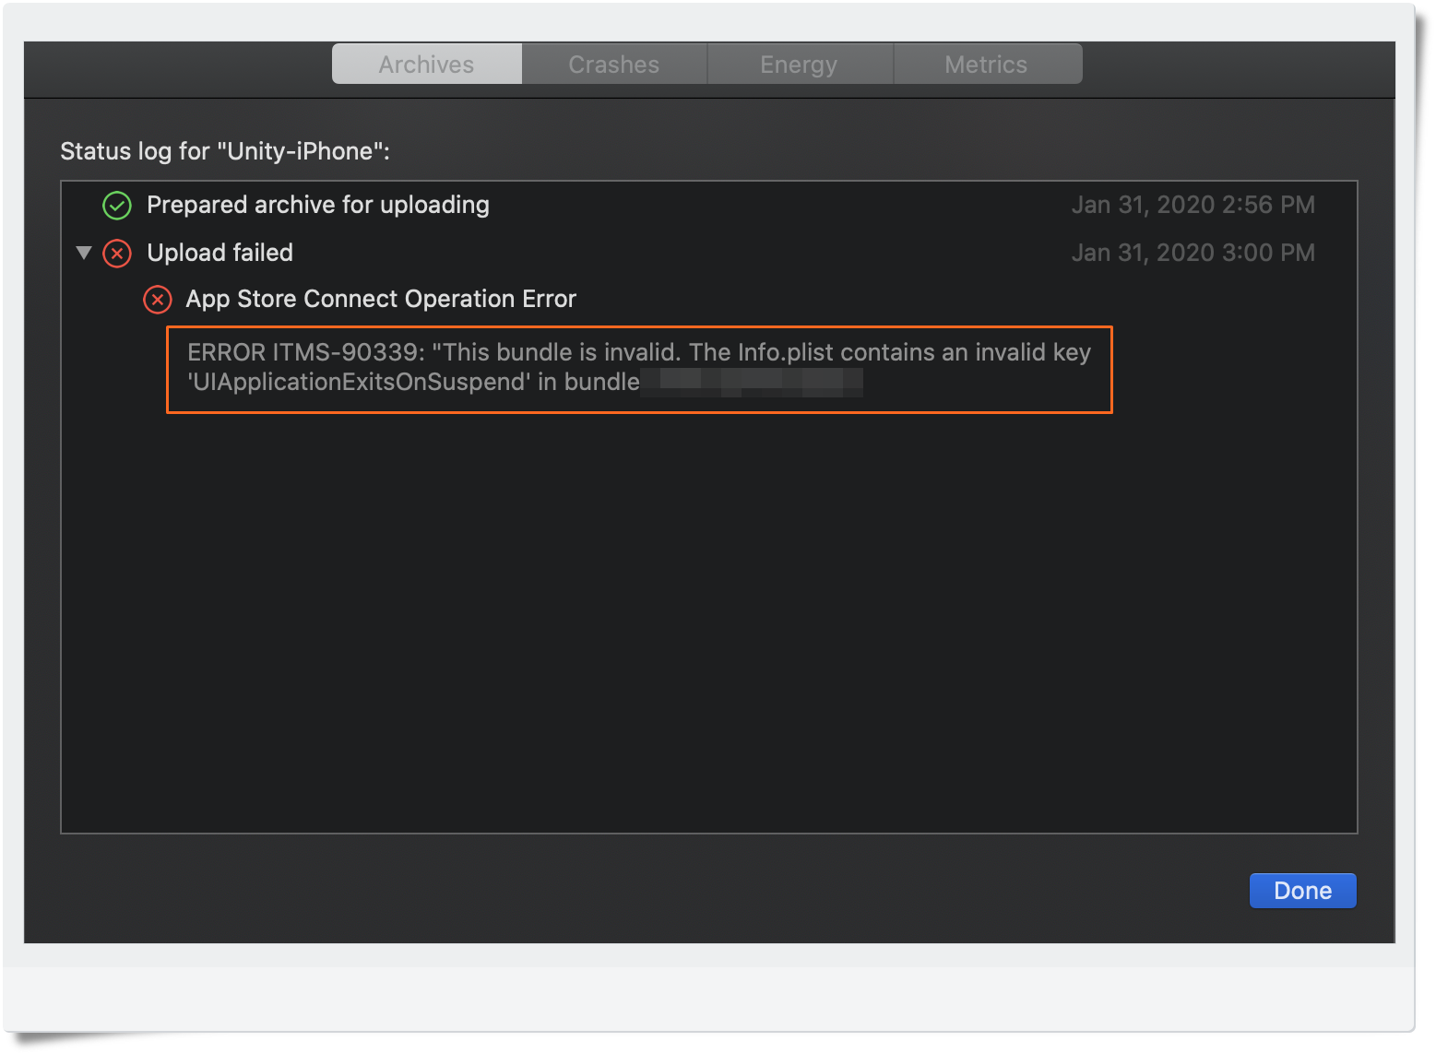Select the 'Prepared archive for uploading' row
This screenshot has width=1436, height=1053.
[x=708, y=205]
